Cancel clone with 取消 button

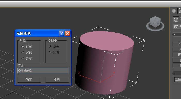(57, 80)
